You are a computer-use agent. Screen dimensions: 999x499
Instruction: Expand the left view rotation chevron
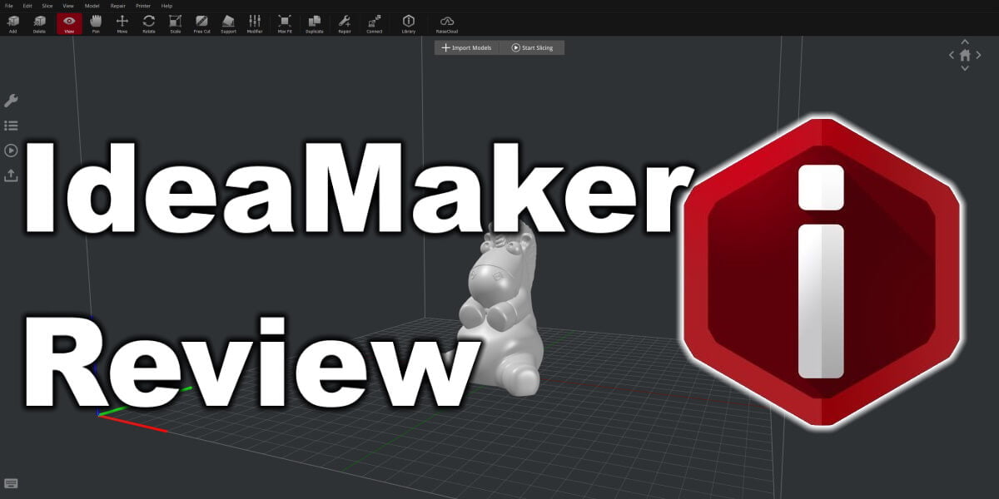point(951,54)
